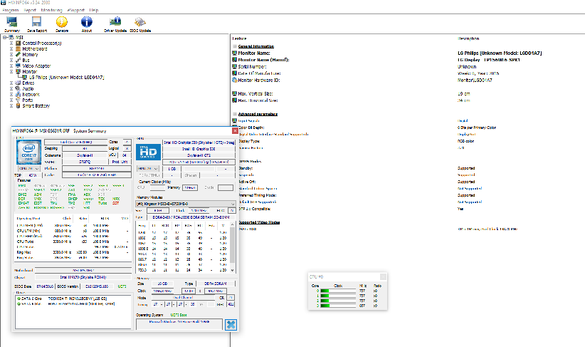Screen dimensions: 585x347
Task: Select the Network icon in the tree
Action: click(x=18, y=94)
